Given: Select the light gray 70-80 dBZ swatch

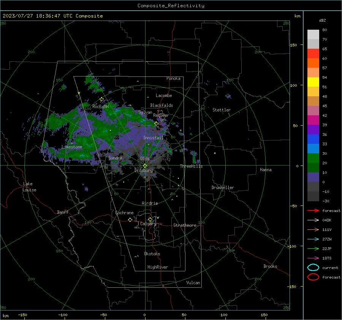Looking at the screenshot, I should 313,35.
